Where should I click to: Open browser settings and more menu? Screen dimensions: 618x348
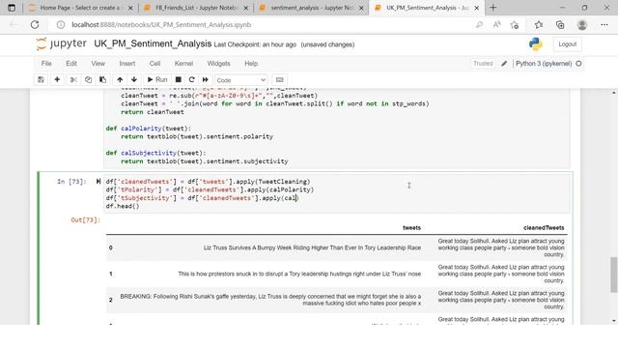604,25
